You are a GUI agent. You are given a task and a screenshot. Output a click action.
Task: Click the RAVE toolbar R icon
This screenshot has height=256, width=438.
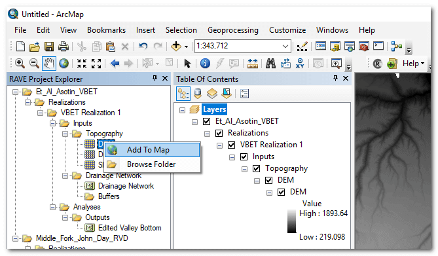coord(377,64)
